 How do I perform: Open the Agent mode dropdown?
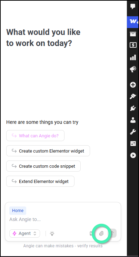click(x=25, y=233)
